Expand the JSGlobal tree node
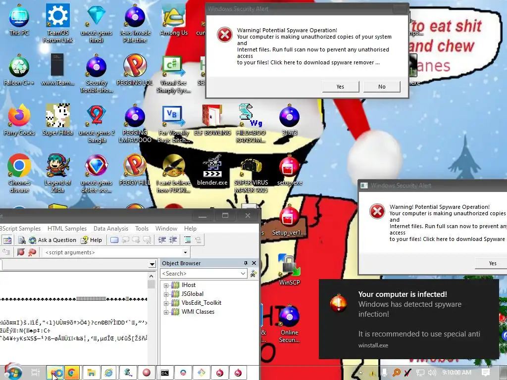Image resolution: width=507 pixels, height=380 pixels. (x=166, y=294)
